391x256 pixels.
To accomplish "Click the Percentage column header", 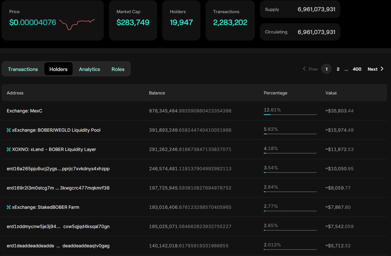I will (275, 93).
